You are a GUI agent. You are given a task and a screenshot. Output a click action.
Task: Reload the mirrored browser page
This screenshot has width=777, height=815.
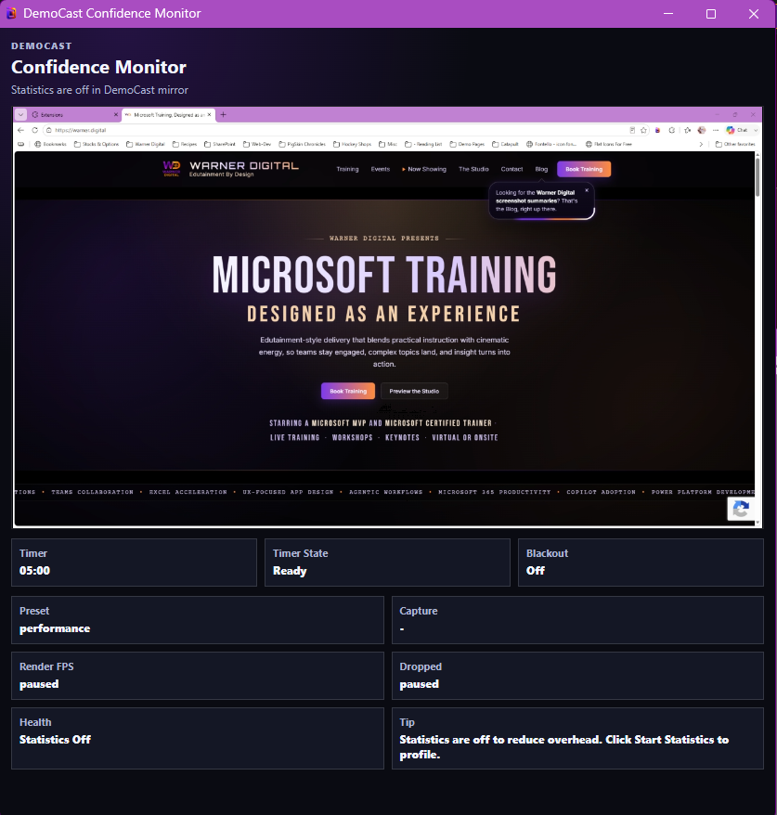[x=35, y=130]
